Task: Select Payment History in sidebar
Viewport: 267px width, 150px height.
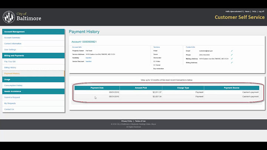Action: click(x=12, y=74)
